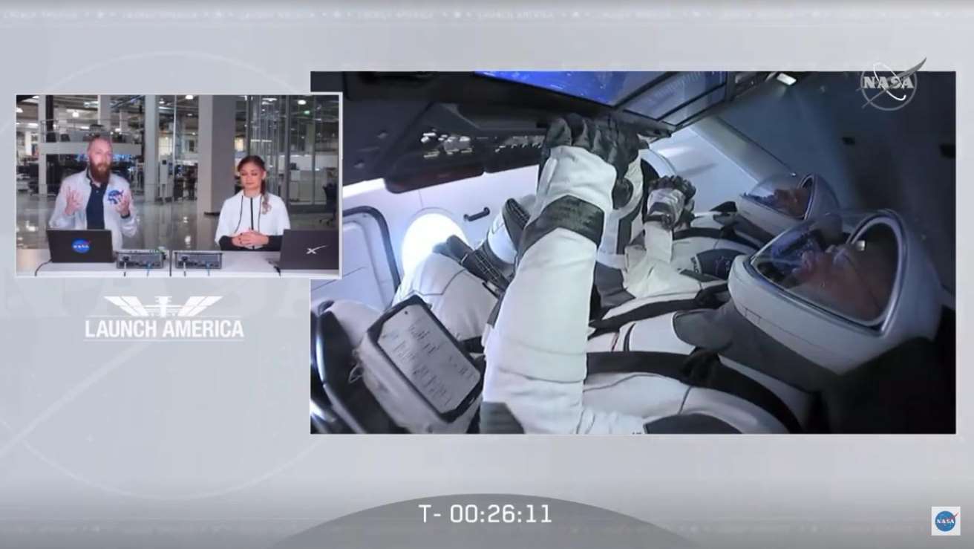Click the checklist kneeboard on astronaut's leg
This screenshot has height=549, width=974.
point(428,357)
